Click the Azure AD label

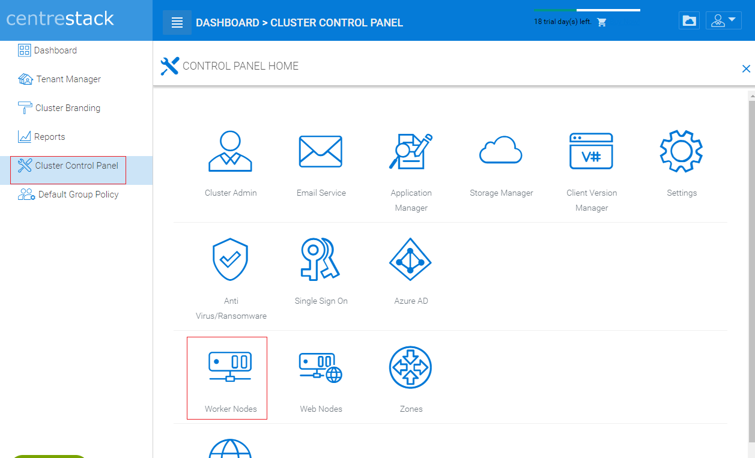[411, 301]
